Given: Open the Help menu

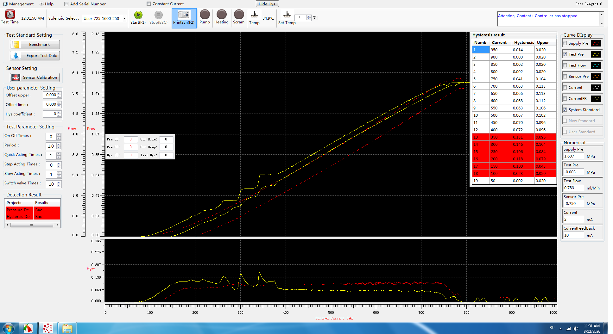Looking at the screenshot, I should (x=47, y=4).
